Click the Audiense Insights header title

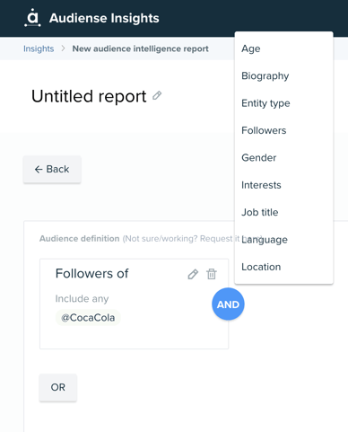[x=104, y=18]
